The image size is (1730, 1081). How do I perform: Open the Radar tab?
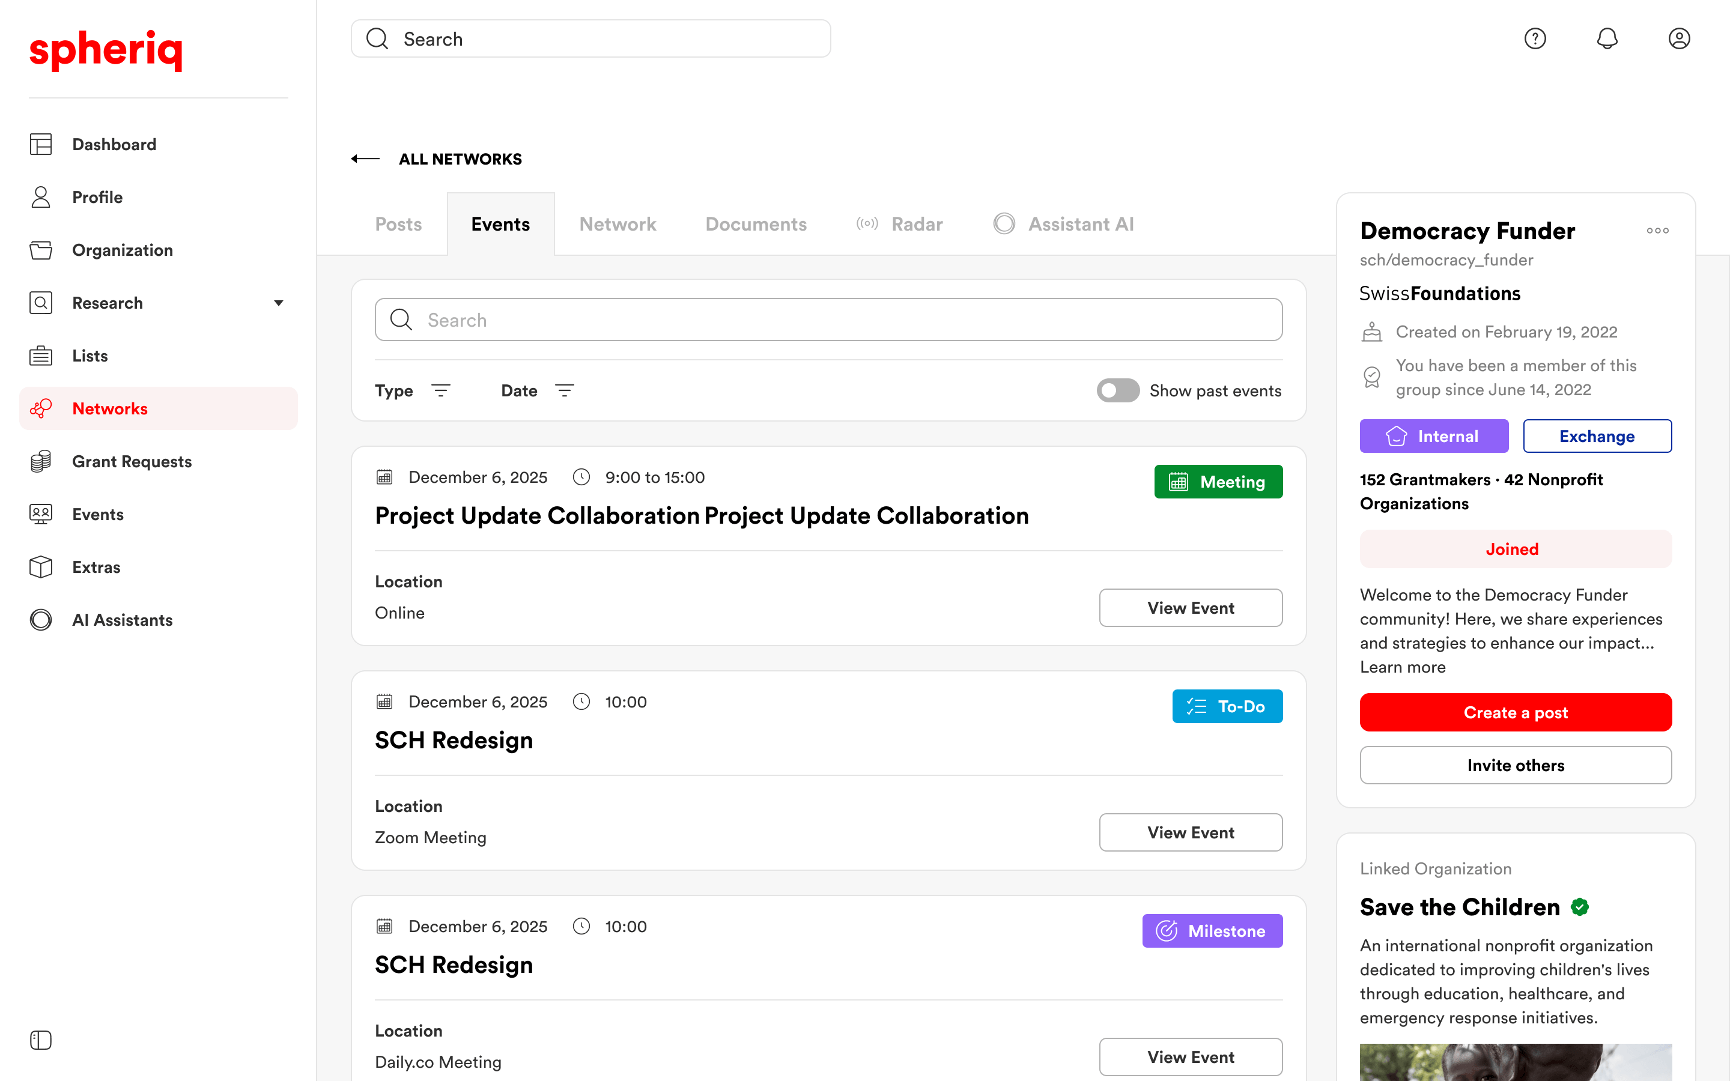(x=899, y=224)
